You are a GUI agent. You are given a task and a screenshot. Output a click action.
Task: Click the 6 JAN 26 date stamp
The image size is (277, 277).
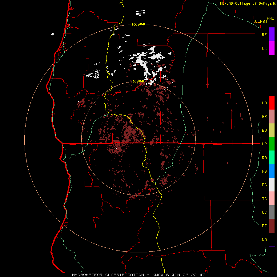point(178,275)
